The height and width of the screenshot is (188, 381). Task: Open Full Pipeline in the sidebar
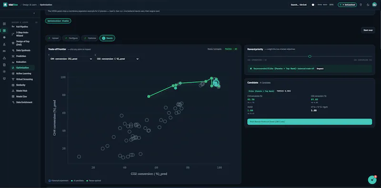point(22,27)
